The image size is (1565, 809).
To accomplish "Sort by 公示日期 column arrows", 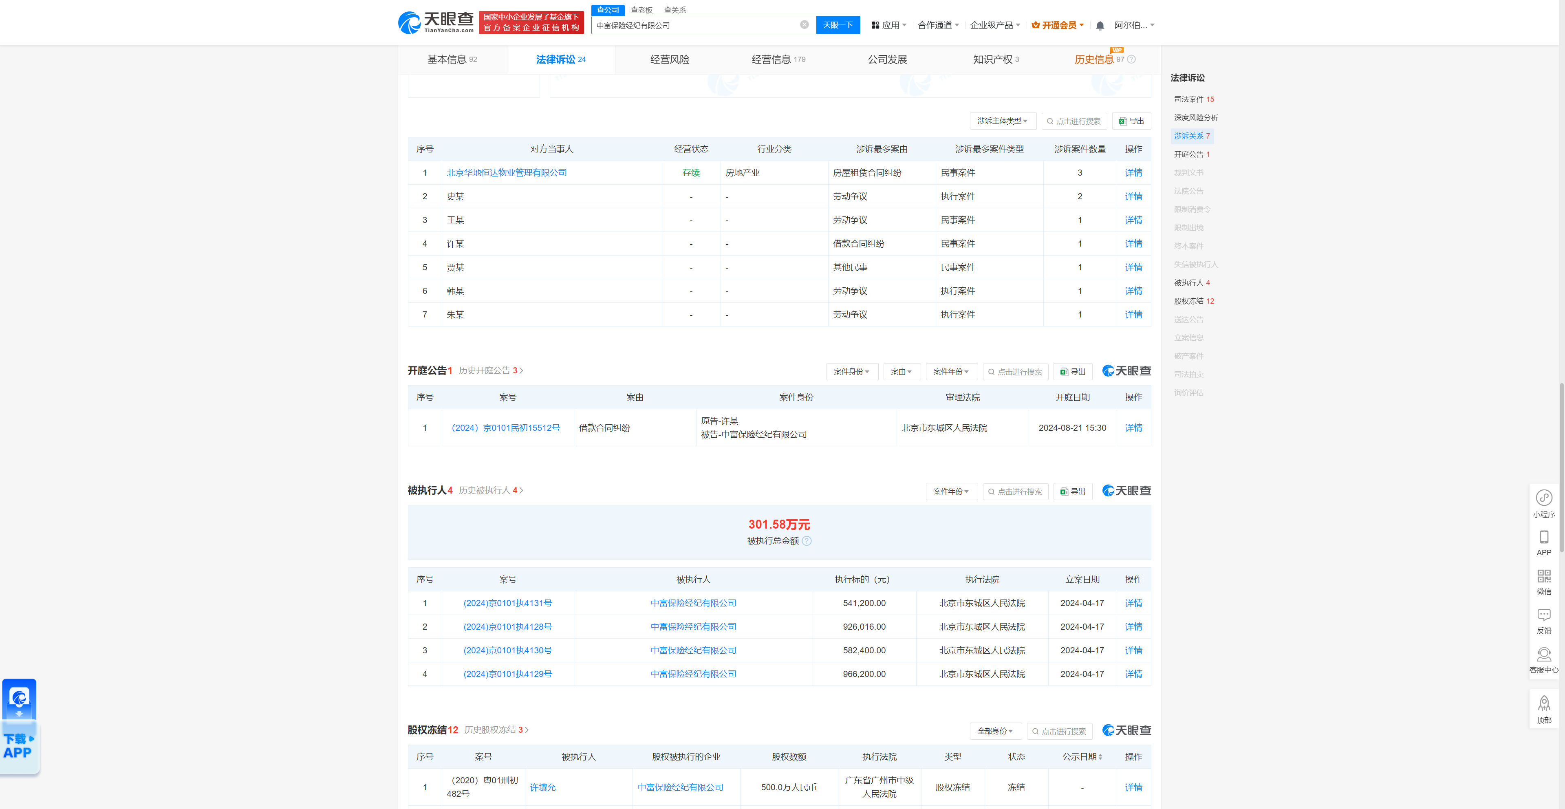I will (x=1100, y=757).
